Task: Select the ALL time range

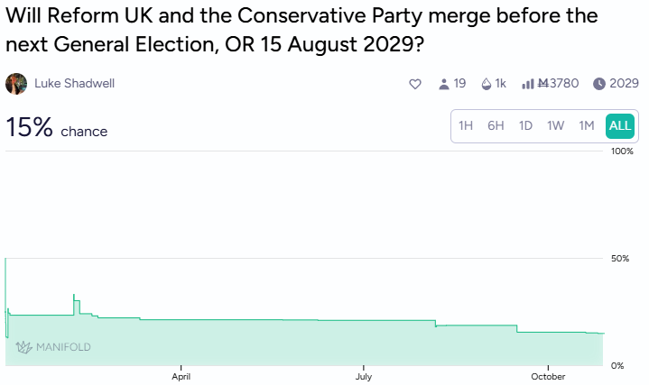Action: coord(620,126)
